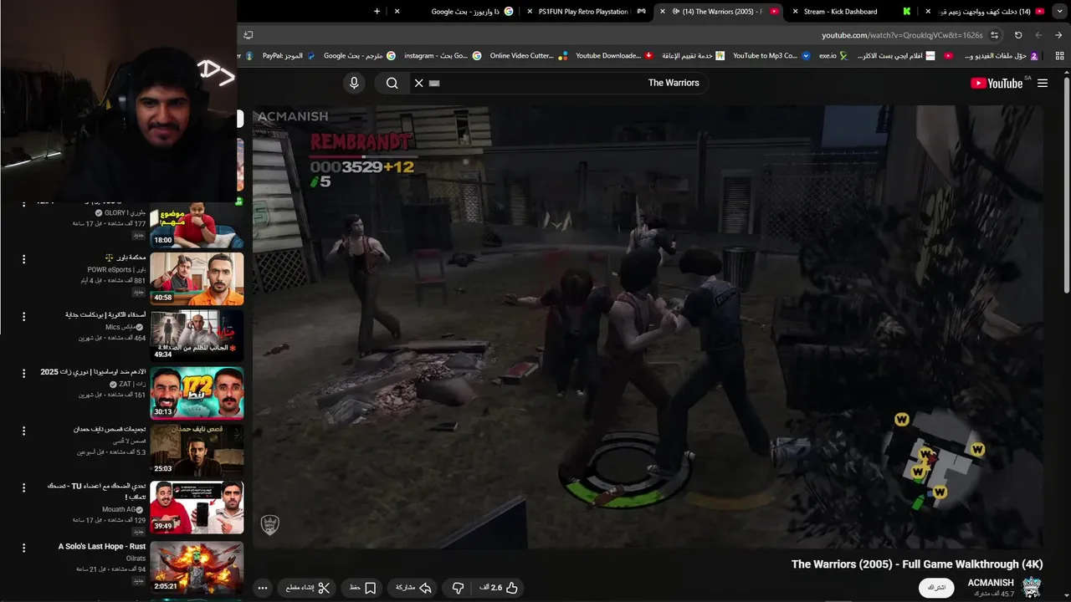Viewport: 1071px width, 602px height.
Task: Open options menu for GLORY video
Action: (23, 202)
